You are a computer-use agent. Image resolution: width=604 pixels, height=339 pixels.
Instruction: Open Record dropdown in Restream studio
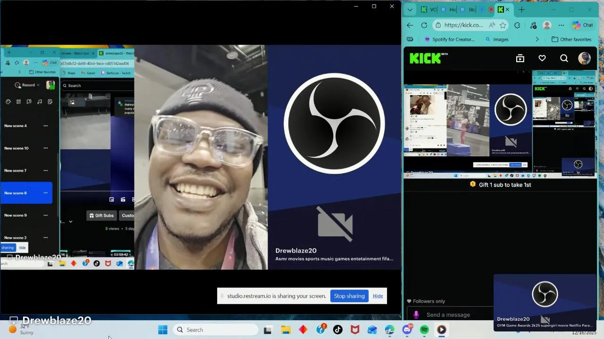27,85
